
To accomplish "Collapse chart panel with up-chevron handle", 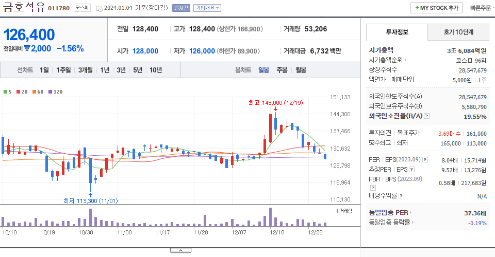I will click(180, 250).
